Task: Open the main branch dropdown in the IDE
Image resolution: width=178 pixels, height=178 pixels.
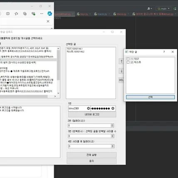Action: point(163,9)
